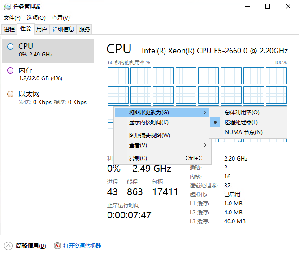Click the uptime value 0:00:07:47
Image resolution: width=299 pixels, height=256 pixels.
click(x=129, y=215)
